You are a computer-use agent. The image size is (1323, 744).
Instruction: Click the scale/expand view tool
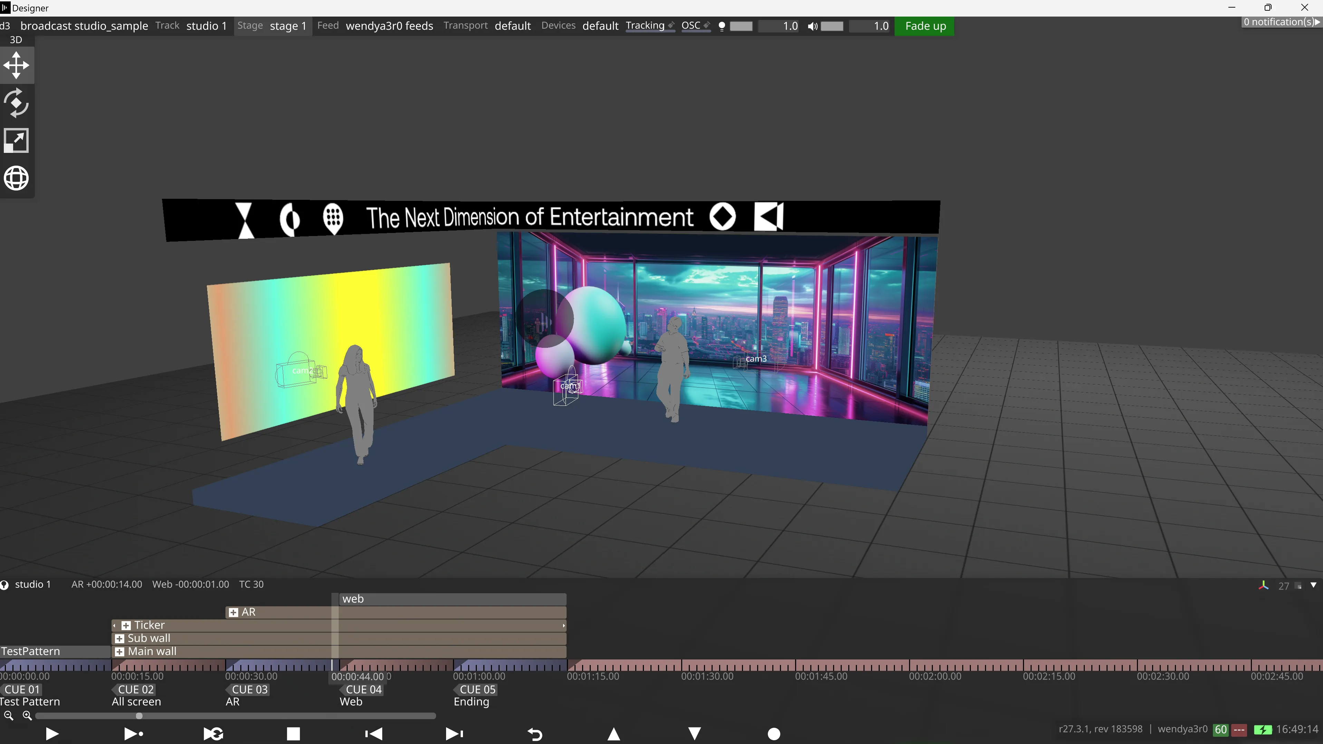[x=16, y=141]
